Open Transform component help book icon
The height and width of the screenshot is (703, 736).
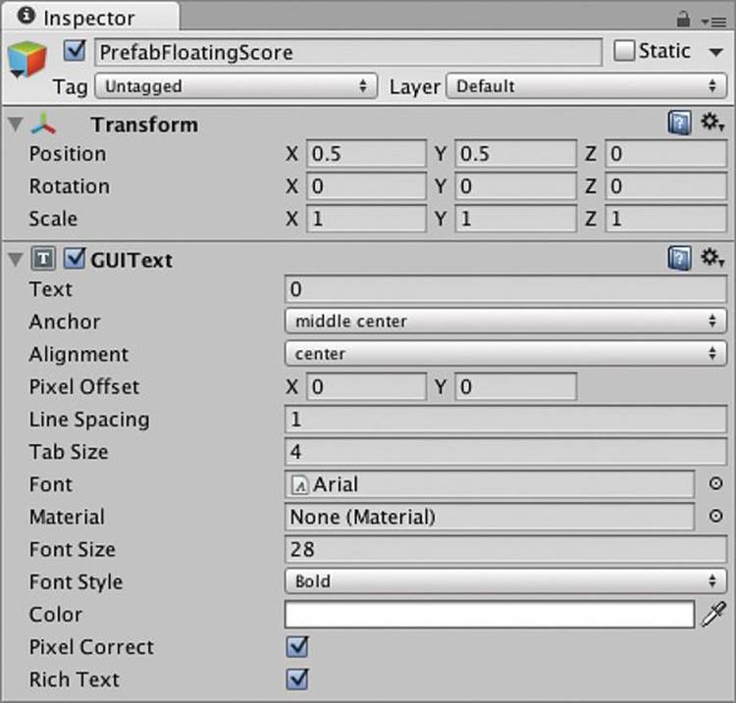679,123
